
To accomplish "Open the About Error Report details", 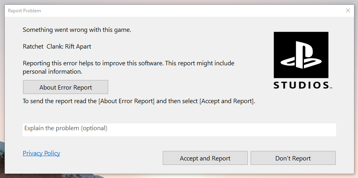I will click(x=66, y=87).
